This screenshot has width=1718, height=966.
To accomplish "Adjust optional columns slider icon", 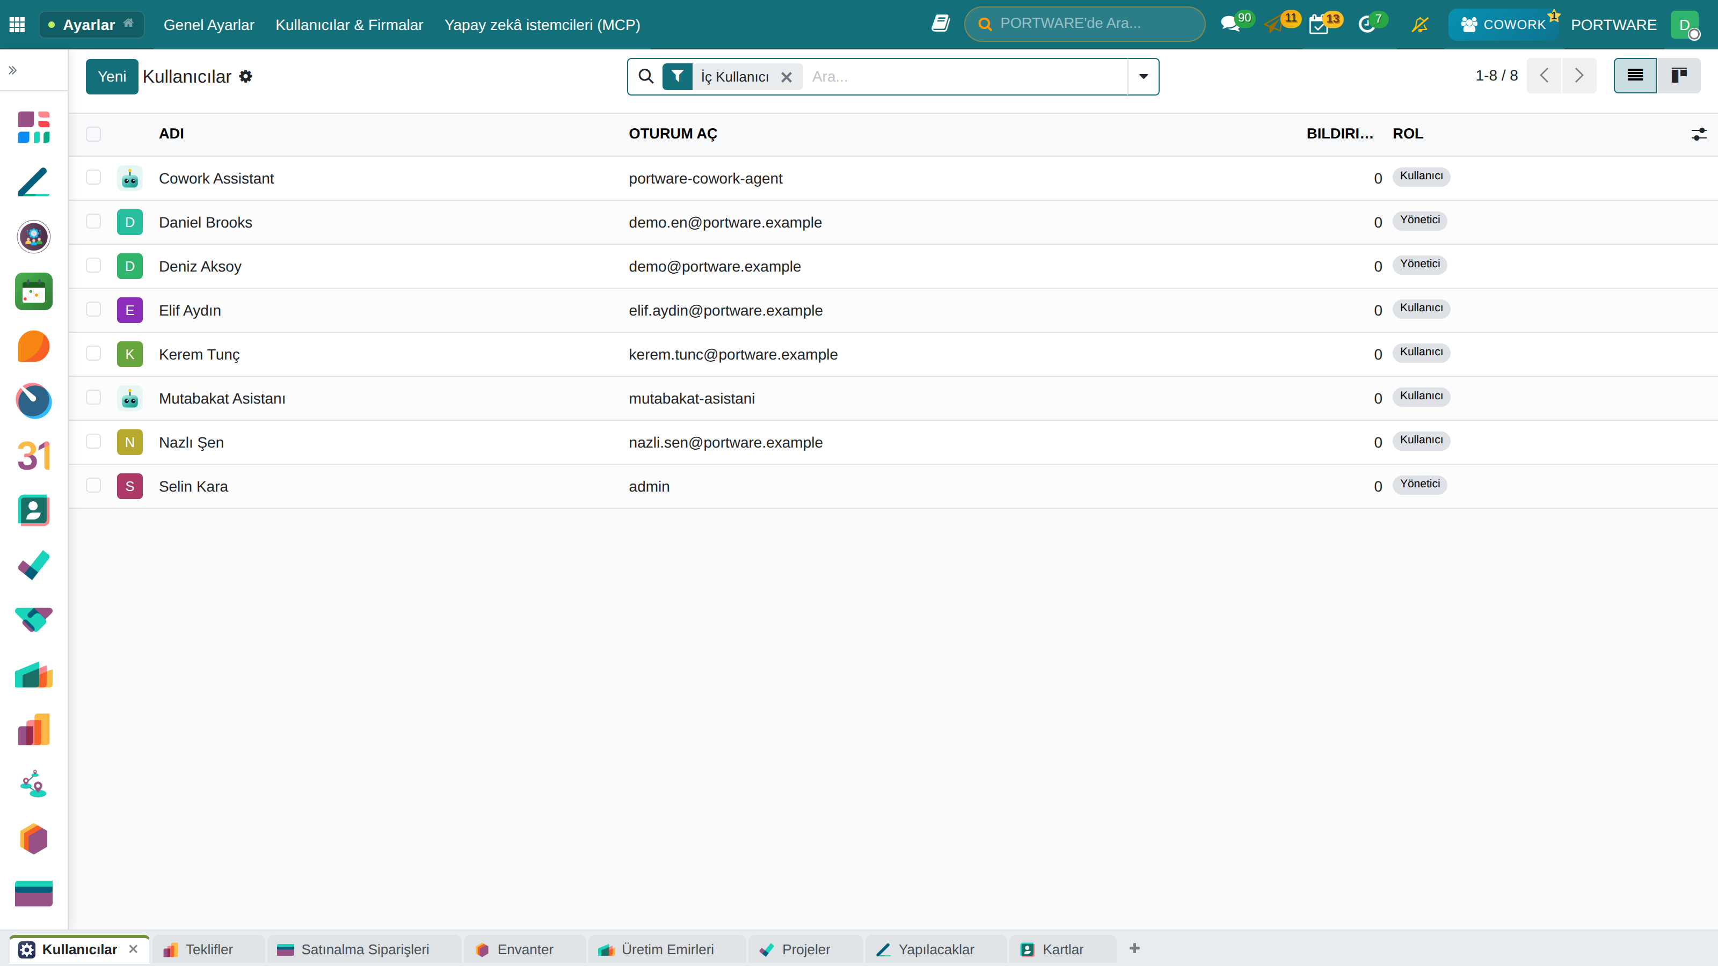I will pos(1699,134).
